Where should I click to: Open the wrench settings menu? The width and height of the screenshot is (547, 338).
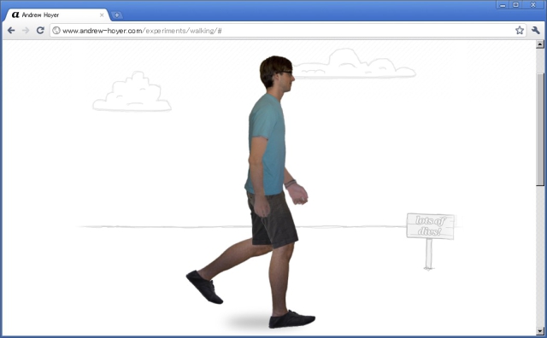click(536, 31)
